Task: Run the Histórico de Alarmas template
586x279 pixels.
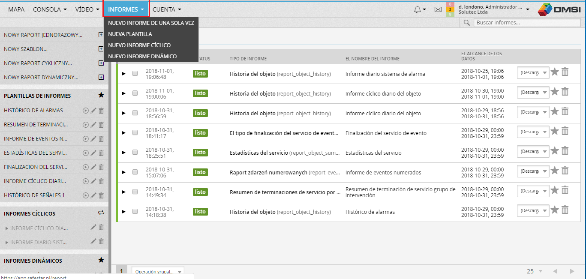Action: pos(86,111)
